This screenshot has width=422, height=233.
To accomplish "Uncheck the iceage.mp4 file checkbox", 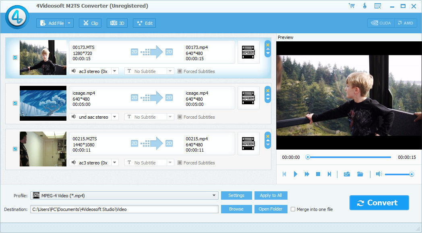I will [x=15, y=103].
